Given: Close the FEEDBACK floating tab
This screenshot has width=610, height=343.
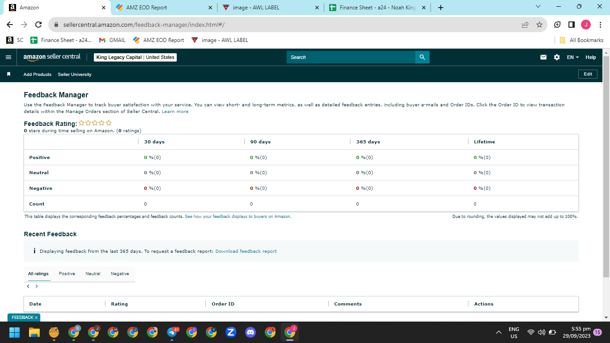Looking at the screenshot, I should coord(36,318).
